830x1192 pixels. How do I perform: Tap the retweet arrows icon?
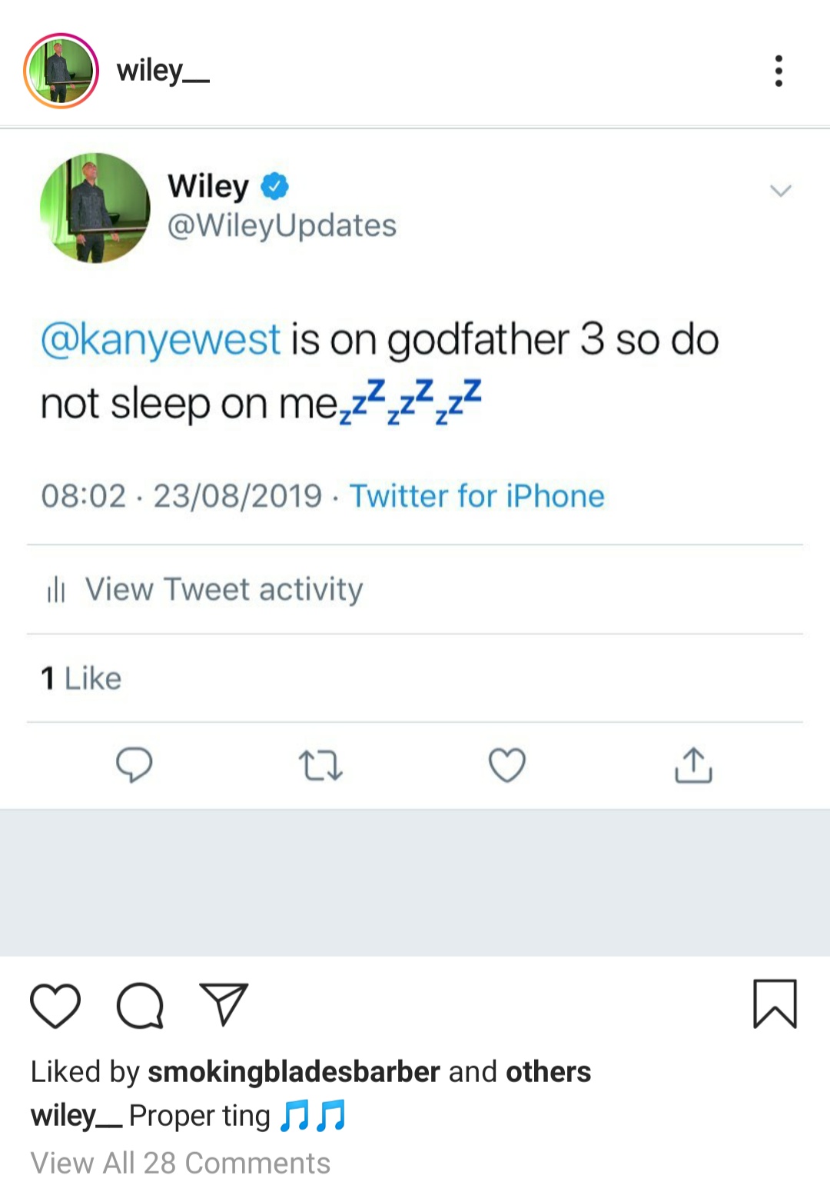pyautogui.click(x=320, y=766)
